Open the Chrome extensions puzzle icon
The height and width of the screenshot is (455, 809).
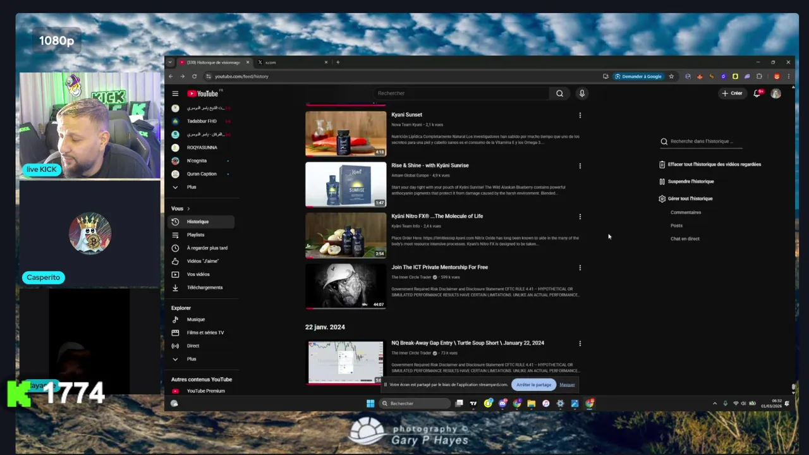[759, 76]
